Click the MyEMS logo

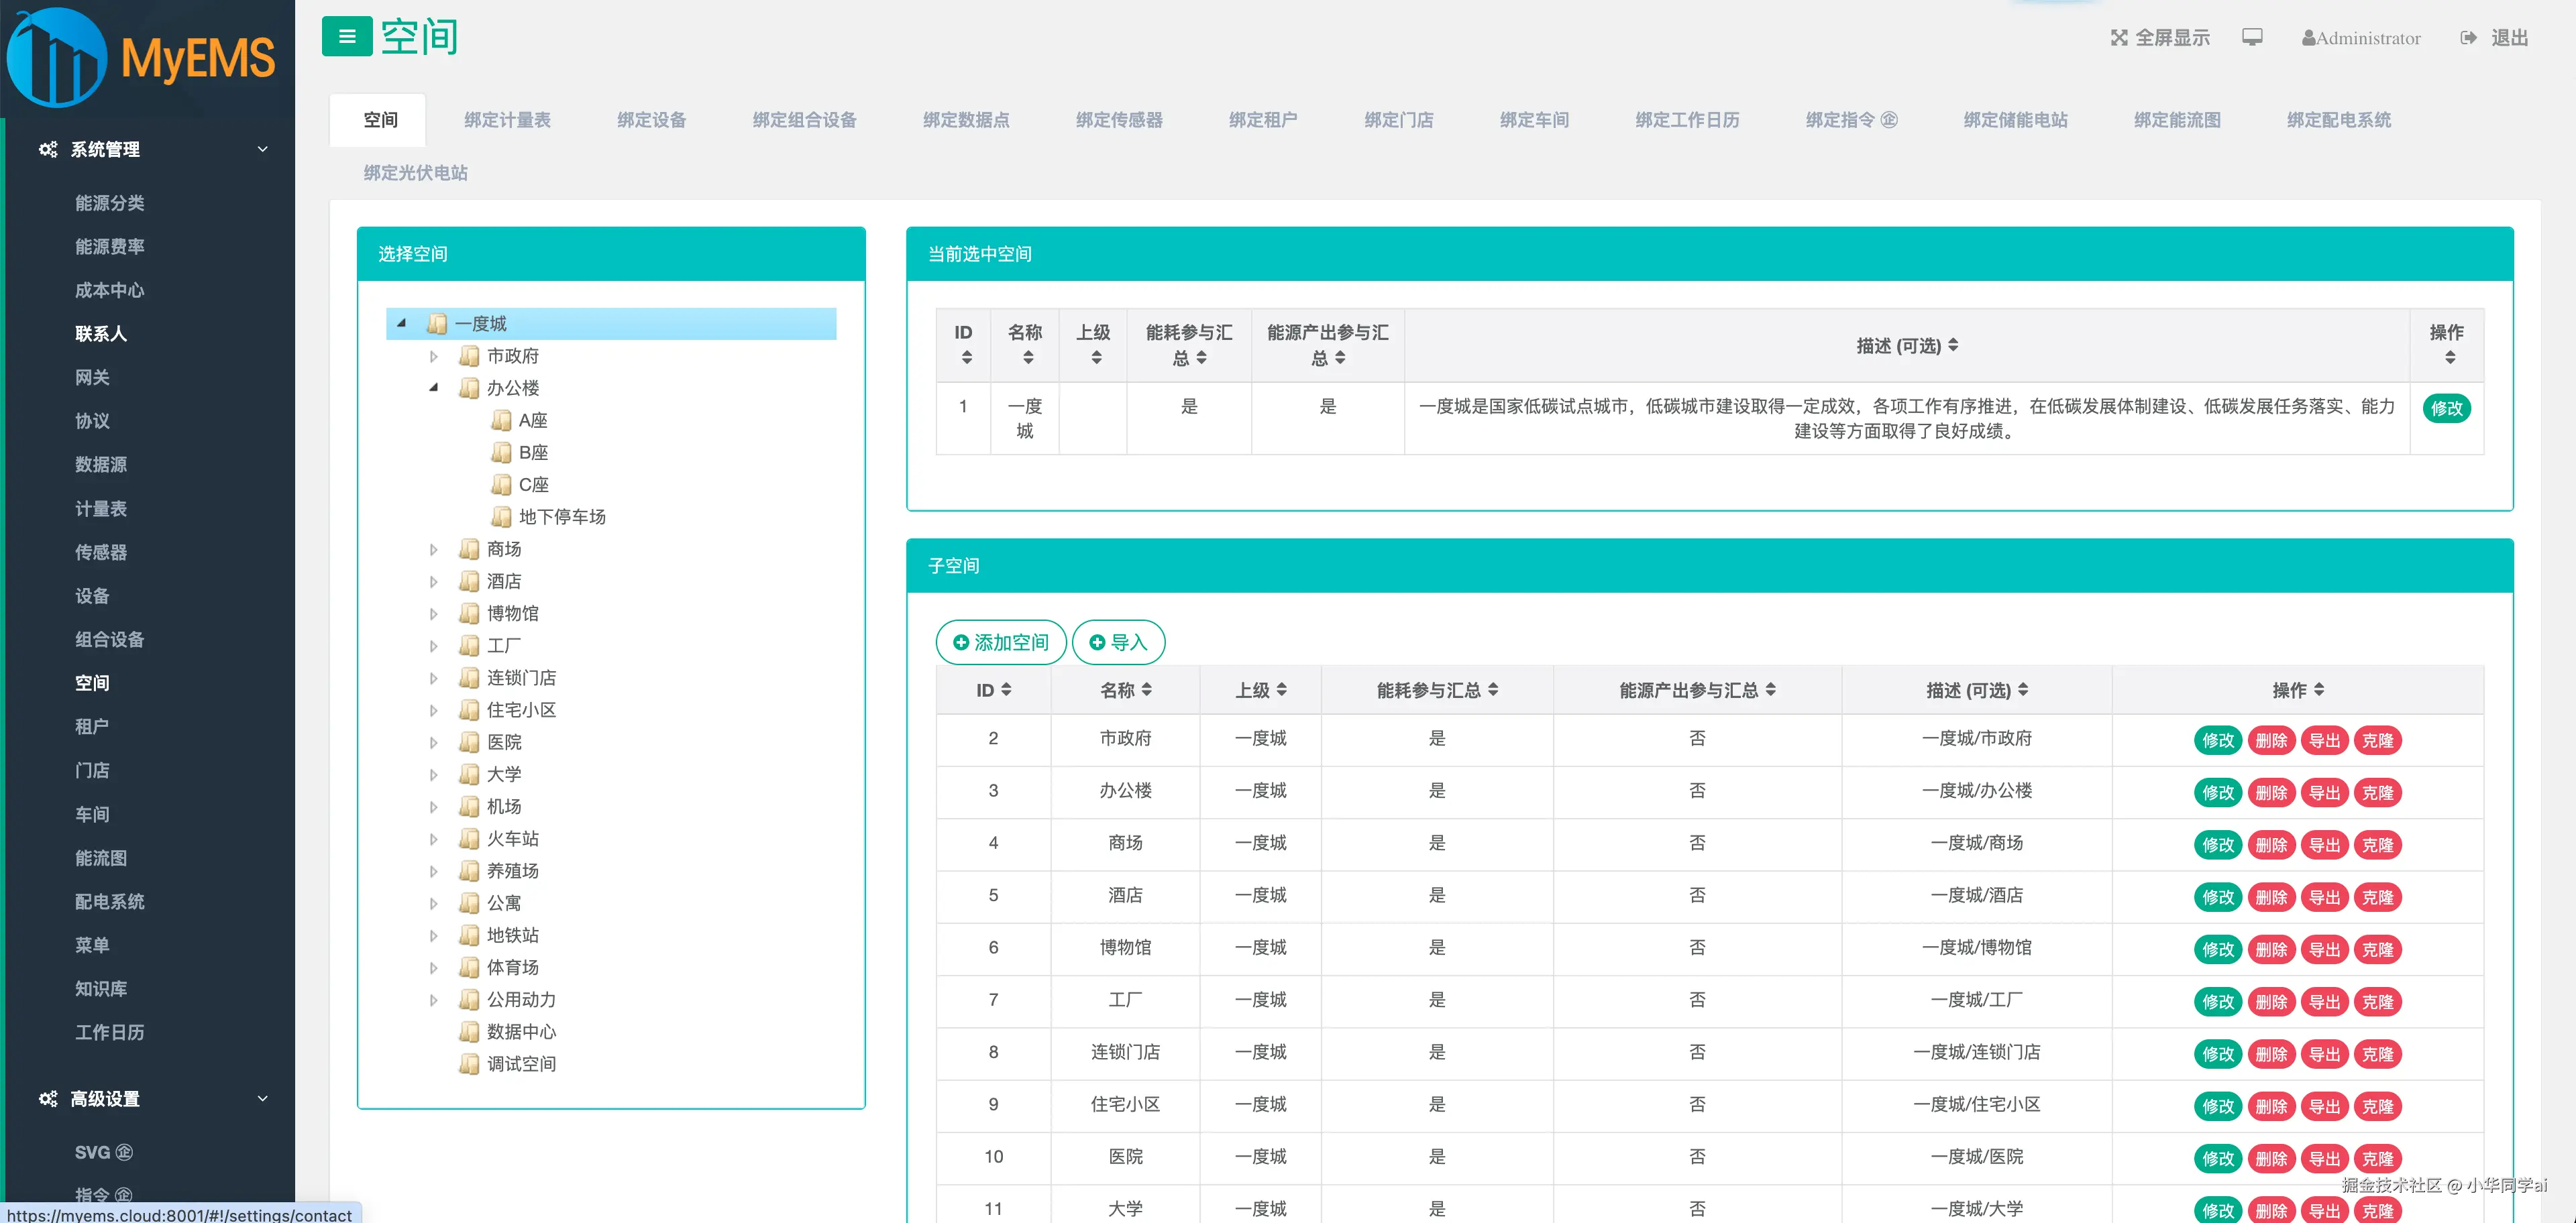pos(140,57)
